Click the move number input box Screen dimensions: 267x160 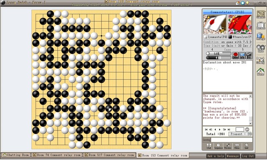(x=240, y=130)
